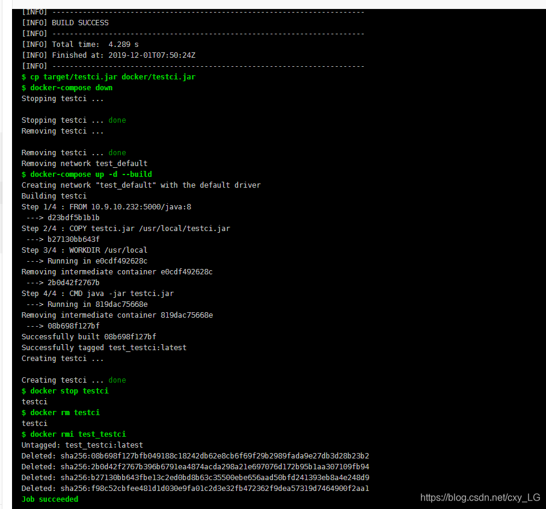Click the 'Step 2/4 : COPY testci.jar' line
The width and height of the screenshot is (546, 509).
[x=126, y=229]
